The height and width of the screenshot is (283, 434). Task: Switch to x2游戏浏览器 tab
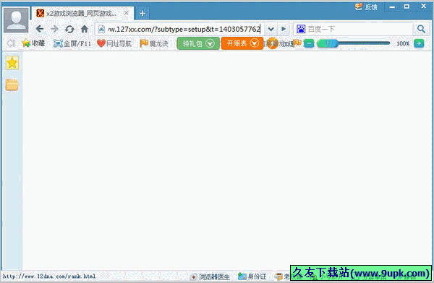(82, 13)
